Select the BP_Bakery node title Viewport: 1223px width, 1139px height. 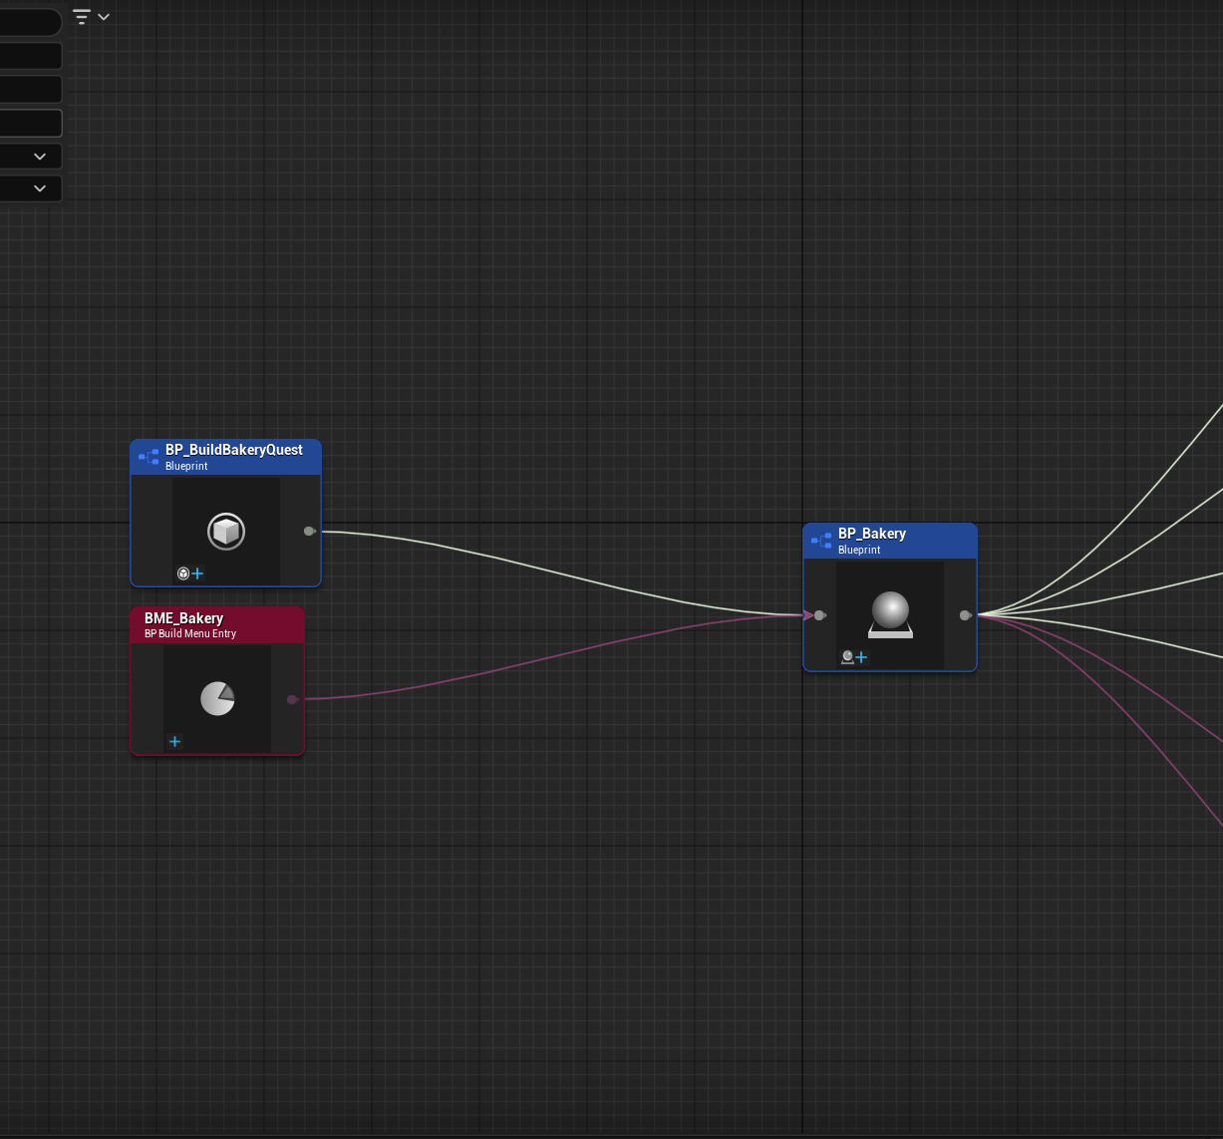[x=871, y=534]
